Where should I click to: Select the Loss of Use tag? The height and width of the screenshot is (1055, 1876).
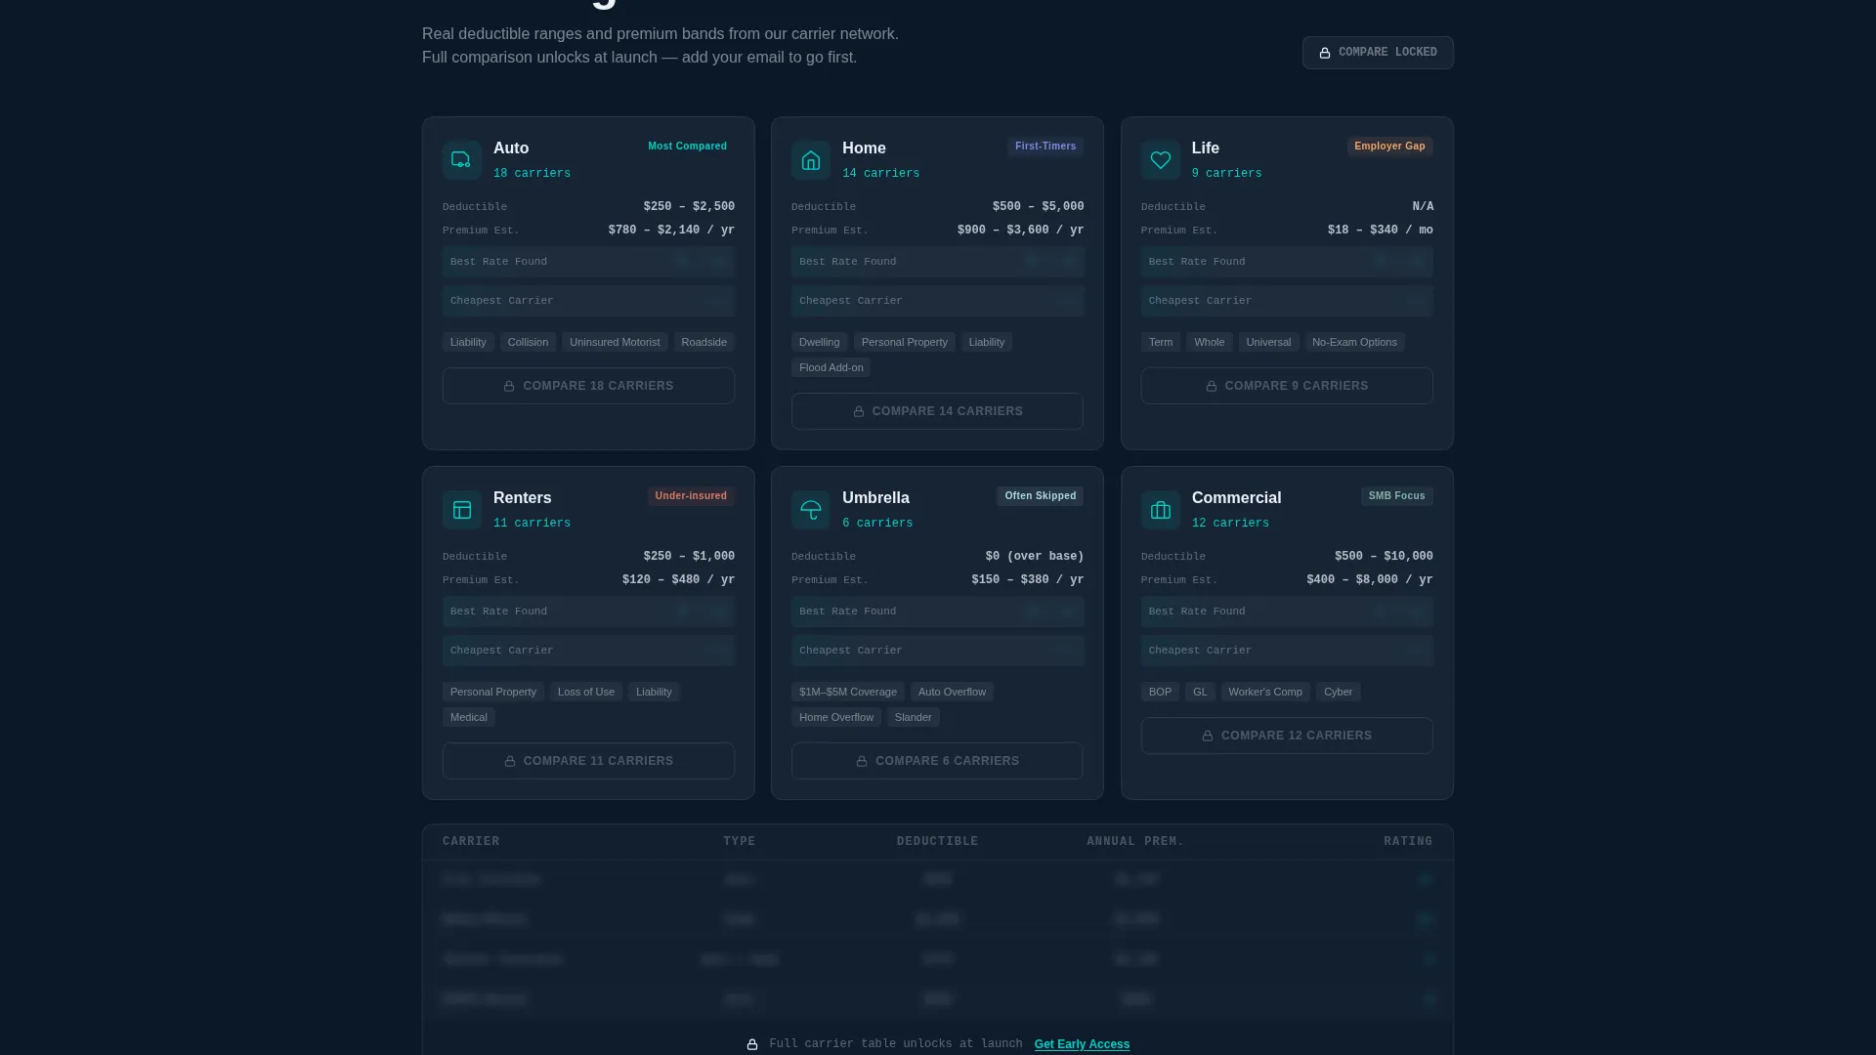point(585,692)
